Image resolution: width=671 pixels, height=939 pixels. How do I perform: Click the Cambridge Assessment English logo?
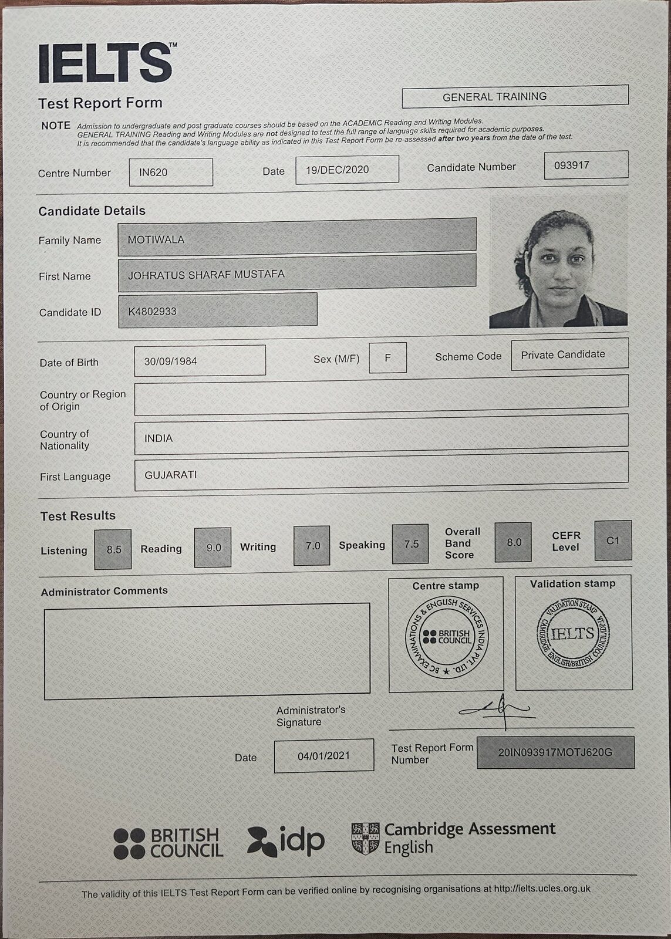[453, 838]
